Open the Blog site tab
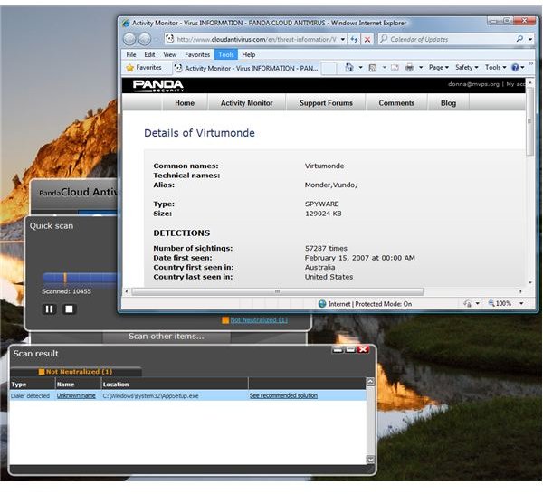Screen dimensions: 543x494 click(448, 103)
